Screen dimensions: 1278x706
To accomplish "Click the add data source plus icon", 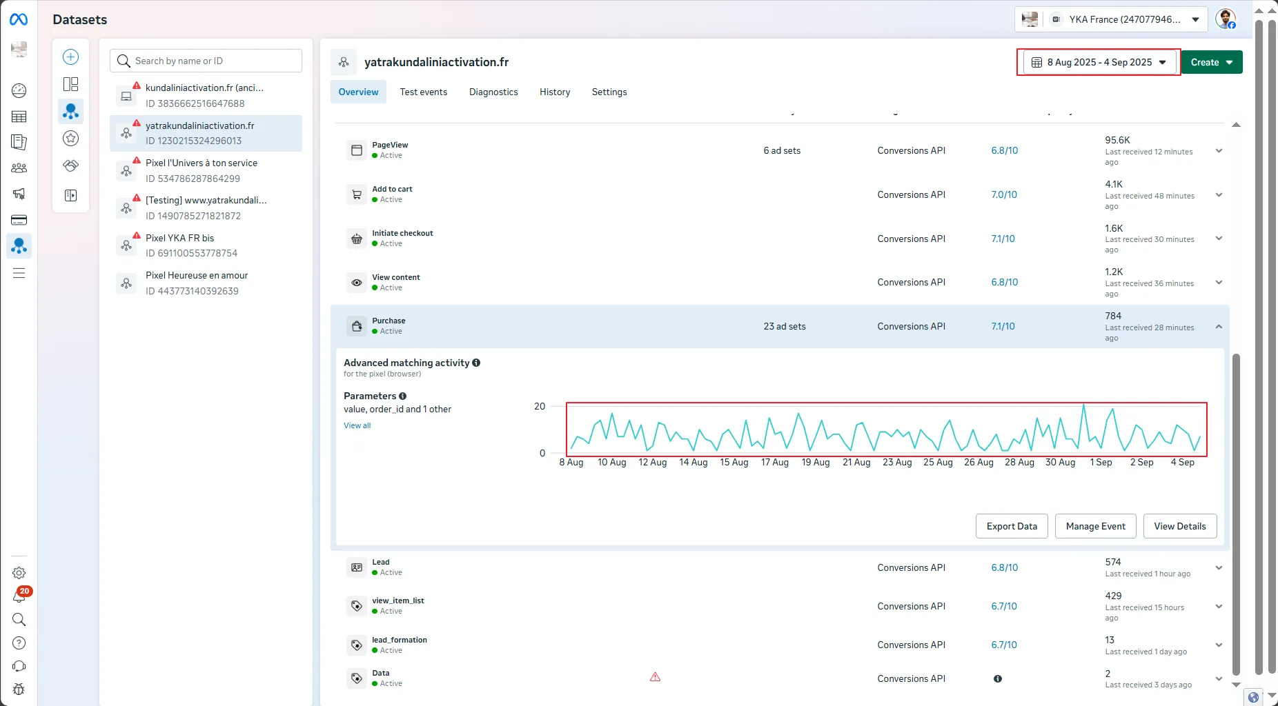I will coord(70,57).
